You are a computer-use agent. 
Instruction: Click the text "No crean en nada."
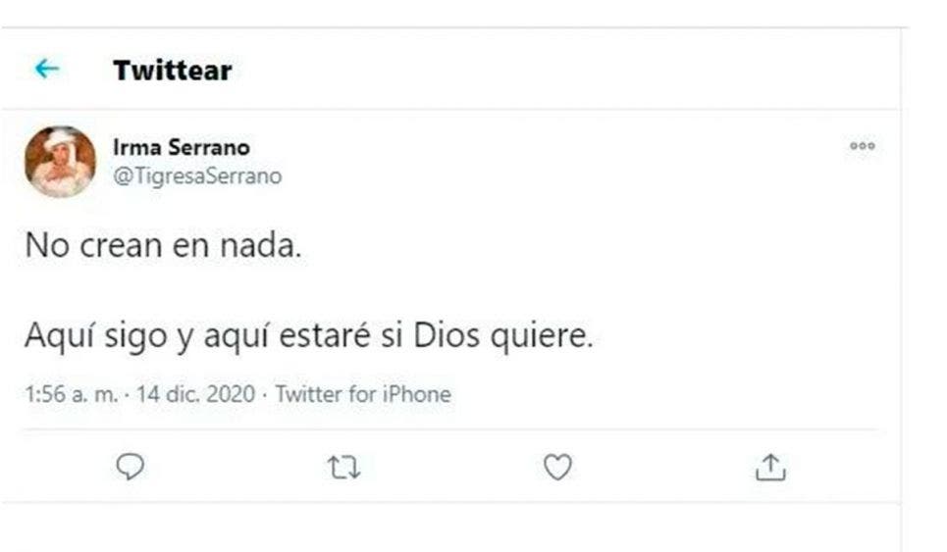(162, 247)
